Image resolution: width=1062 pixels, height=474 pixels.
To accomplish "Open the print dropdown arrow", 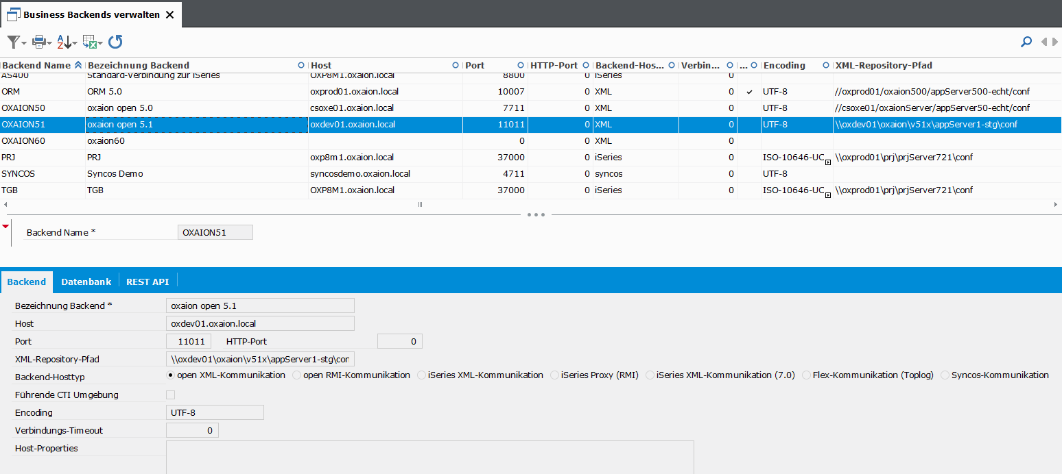I will coord(49,43).
